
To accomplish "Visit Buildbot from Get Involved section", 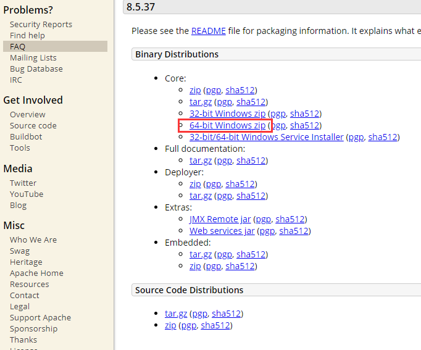I will tap(26, 136).
